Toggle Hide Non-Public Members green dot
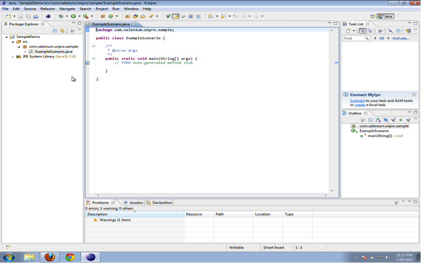This screenshot has width=421, height=263. coord(401,120)
